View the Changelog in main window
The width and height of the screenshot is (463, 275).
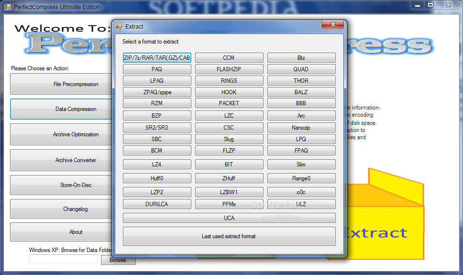61,209
